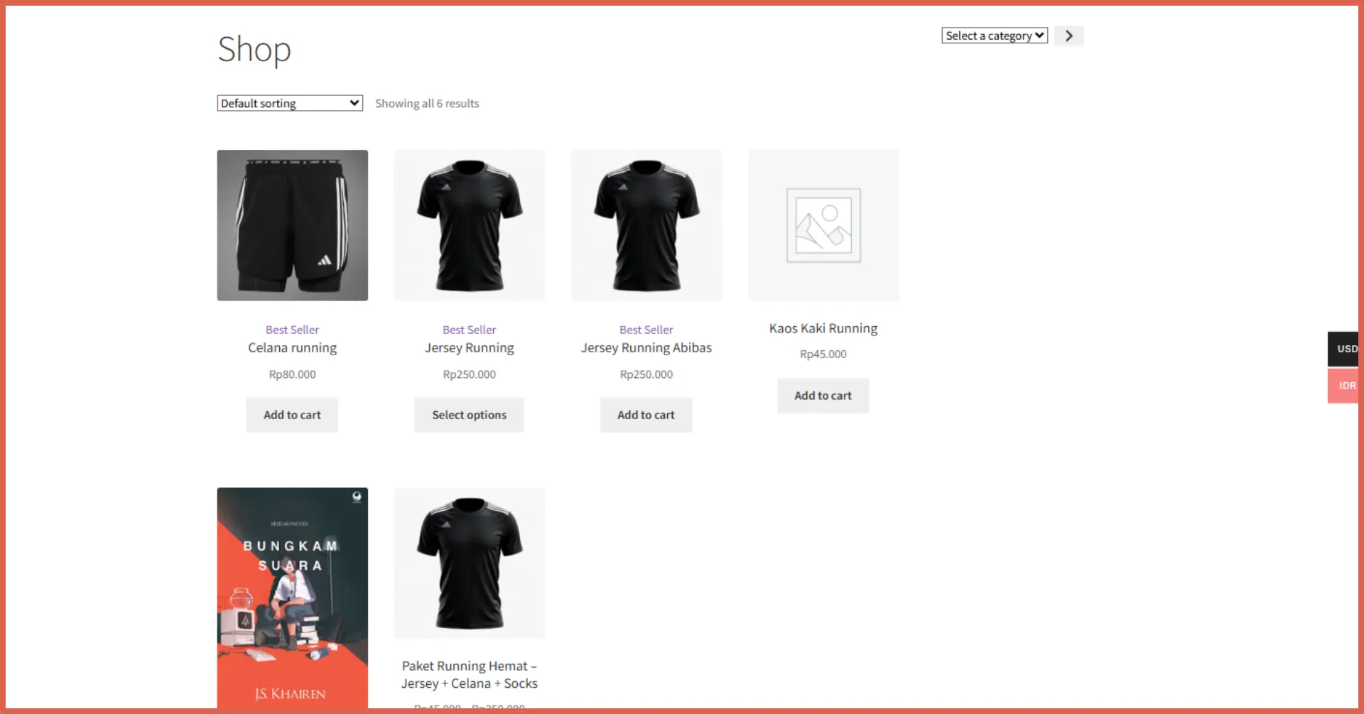Open the Kaos Kaki Running title link

823,328
